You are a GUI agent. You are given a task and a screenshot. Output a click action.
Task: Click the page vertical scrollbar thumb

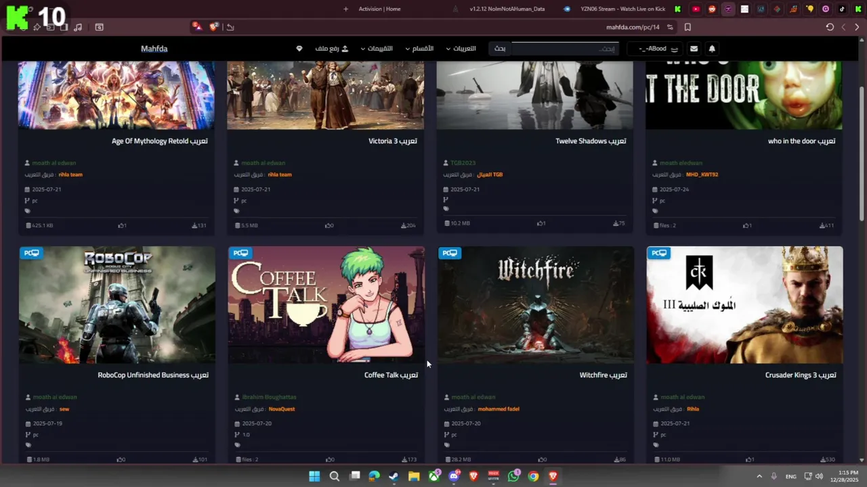[x=862, y=154]
